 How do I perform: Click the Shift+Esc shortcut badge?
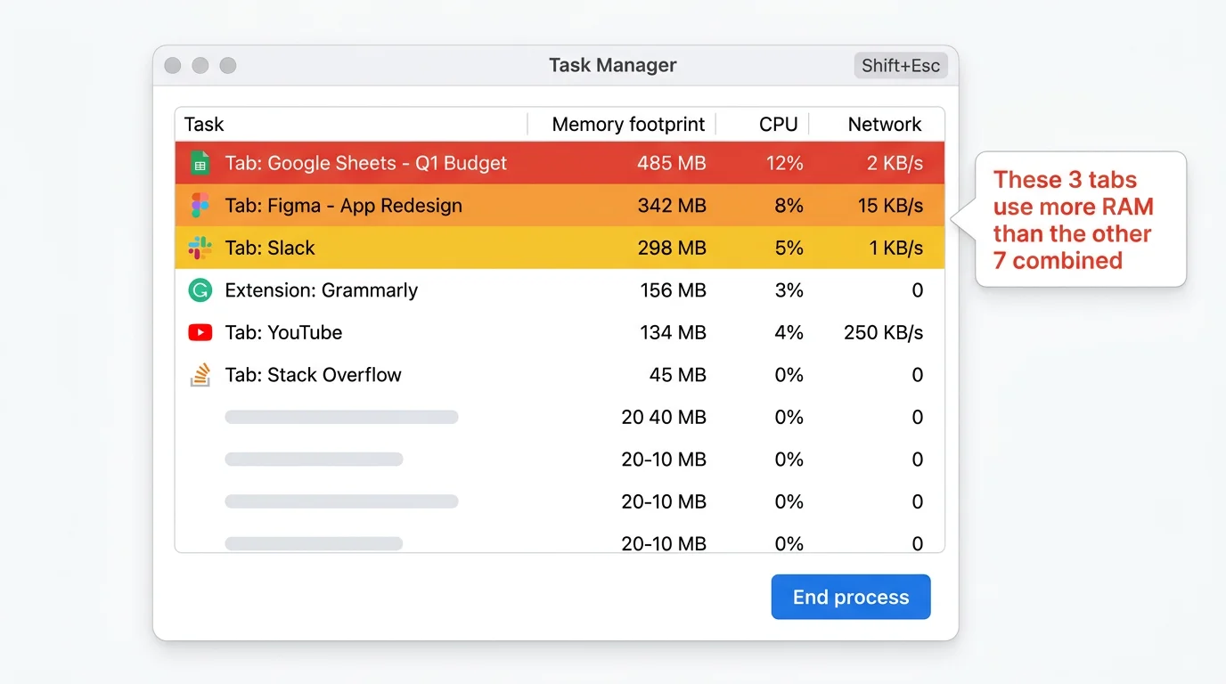[901, 65]
